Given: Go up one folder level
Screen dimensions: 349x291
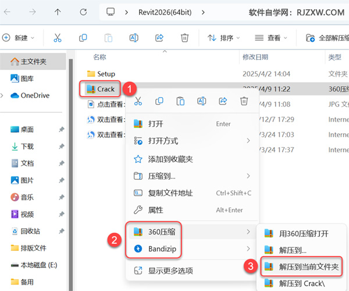Looking at the screenshot, I should [58, 12].
